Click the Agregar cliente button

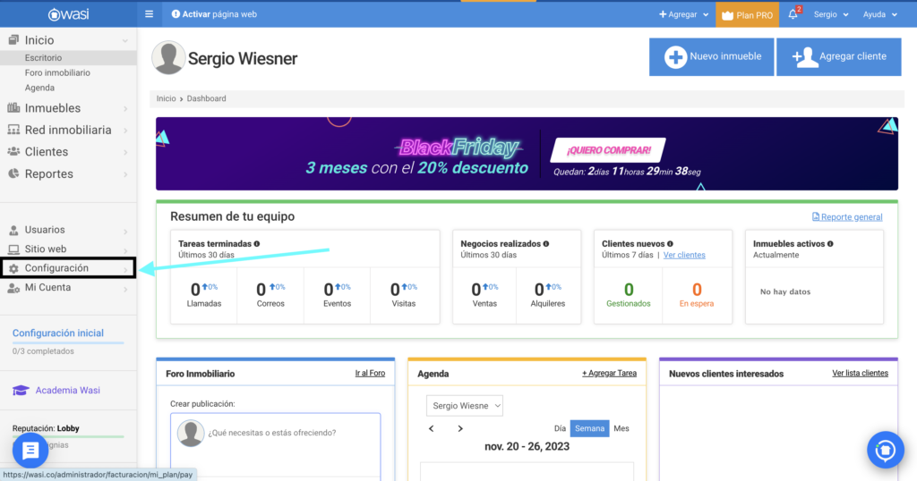838,56
